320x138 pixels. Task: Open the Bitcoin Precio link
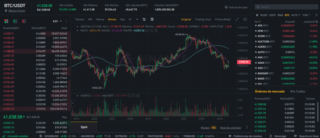tap(17, 11)
